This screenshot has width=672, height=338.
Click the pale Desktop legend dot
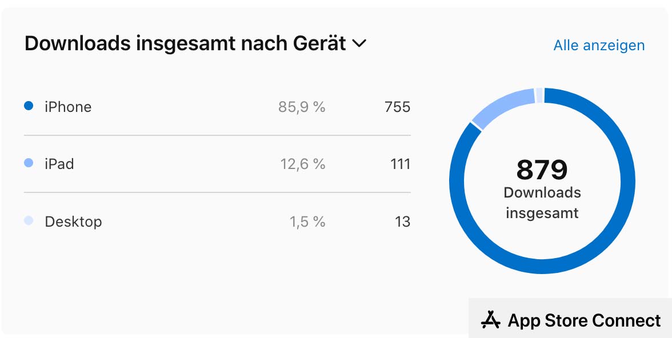[29, 221]
